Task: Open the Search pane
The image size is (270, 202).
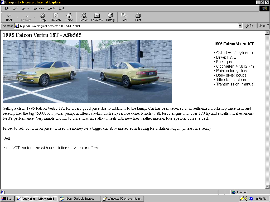Action: [84, 17]
